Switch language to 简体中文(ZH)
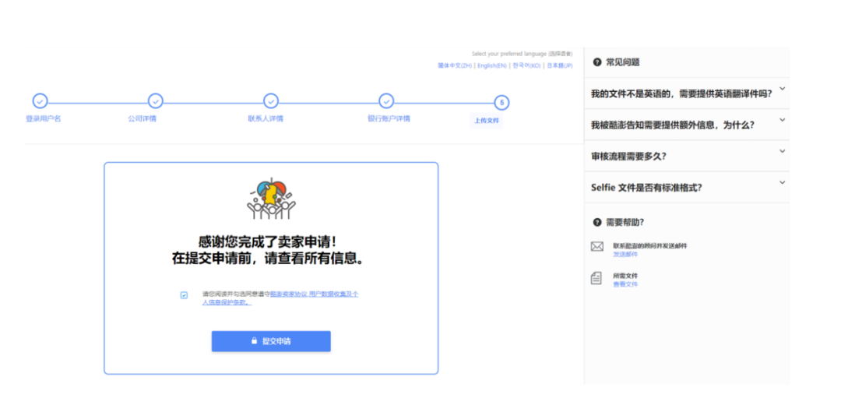 pos(455,66)
